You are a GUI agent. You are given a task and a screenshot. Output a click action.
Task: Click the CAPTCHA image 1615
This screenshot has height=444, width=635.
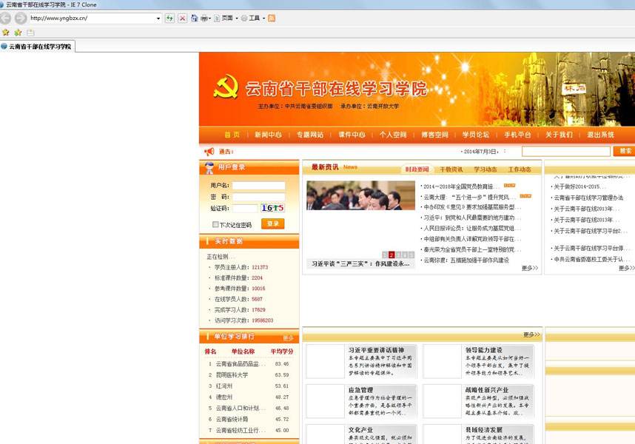pyautogui.click(x=272, y=208)
